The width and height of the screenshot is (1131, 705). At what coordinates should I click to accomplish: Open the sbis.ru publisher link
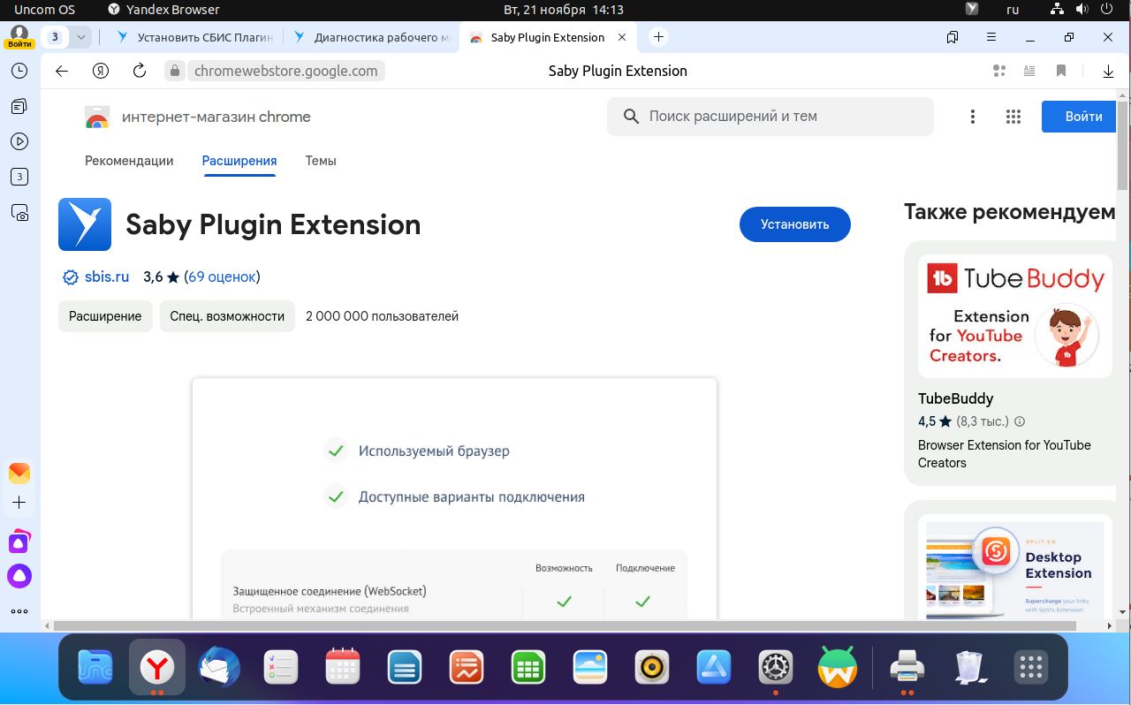107,277
